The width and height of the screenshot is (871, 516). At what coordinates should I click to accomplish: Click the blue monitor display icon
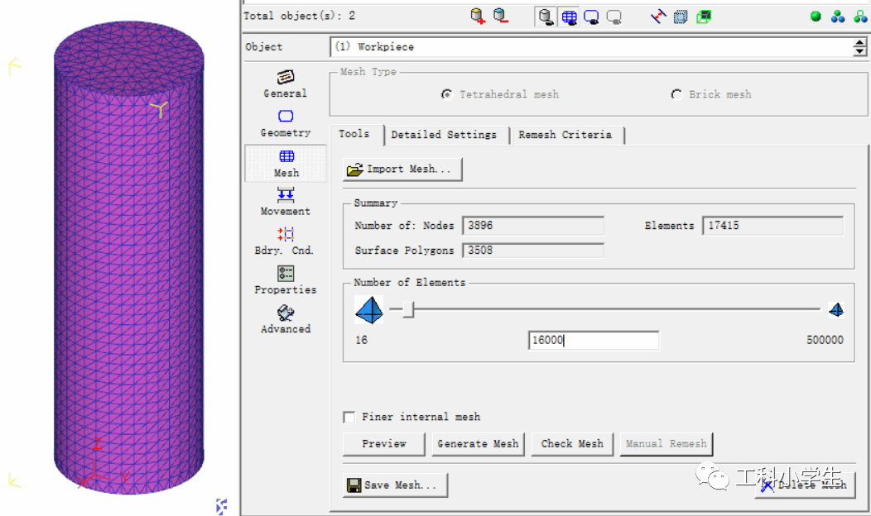coord(591,17)
